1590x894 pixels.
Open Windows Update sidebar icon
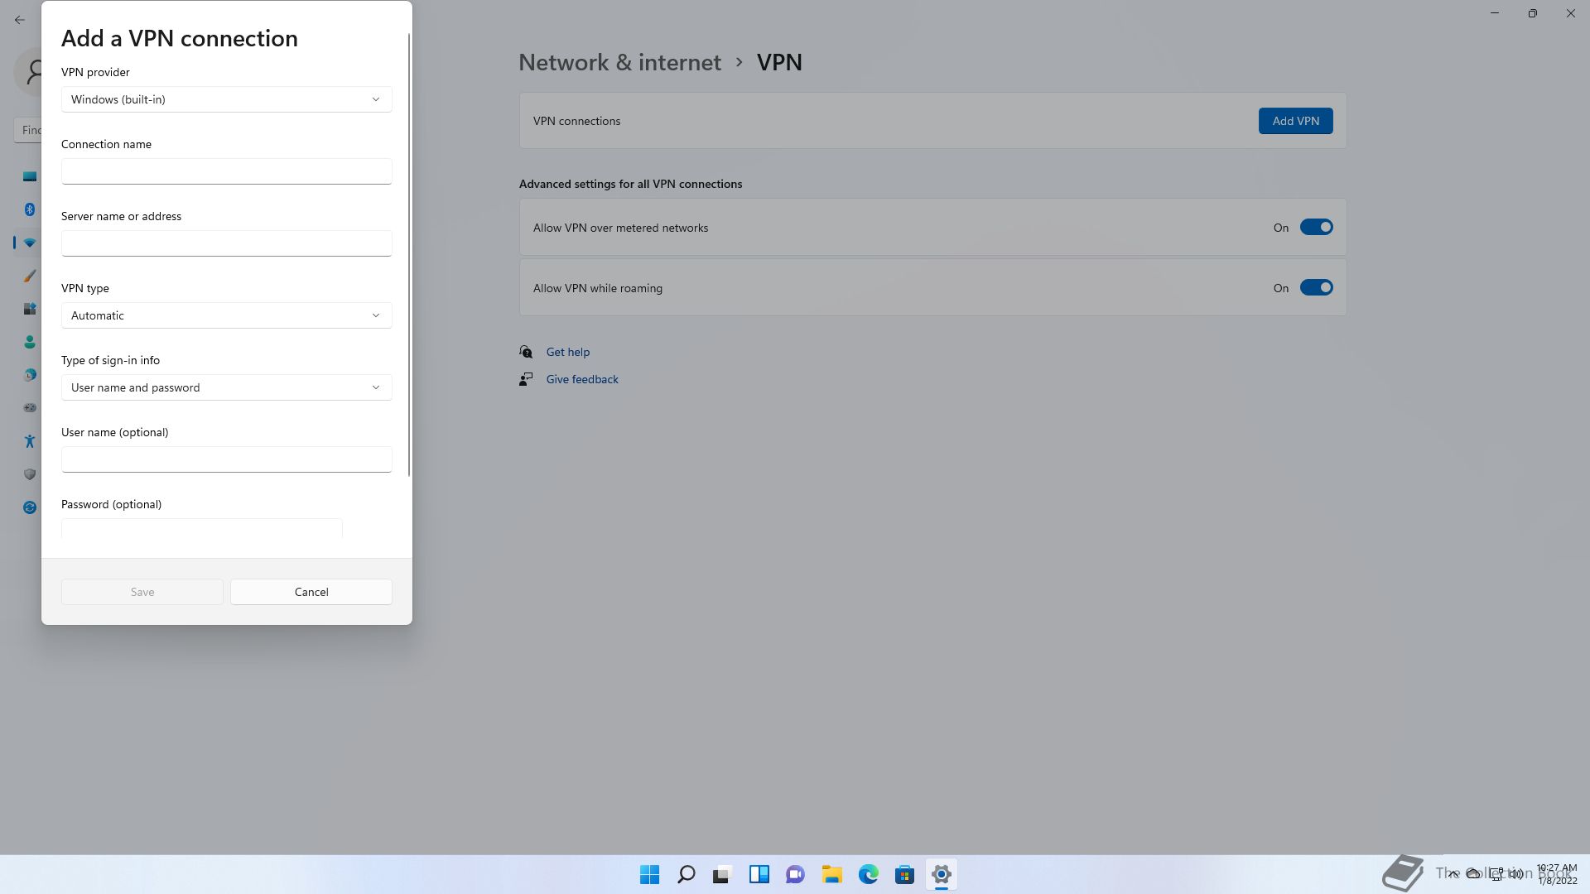[29, 507]
